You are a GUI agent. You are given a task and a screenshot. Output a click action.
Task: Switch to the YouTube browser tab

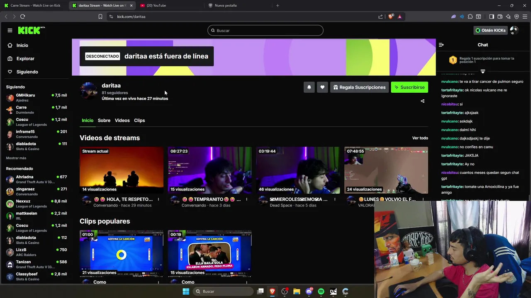click(170, 5)
